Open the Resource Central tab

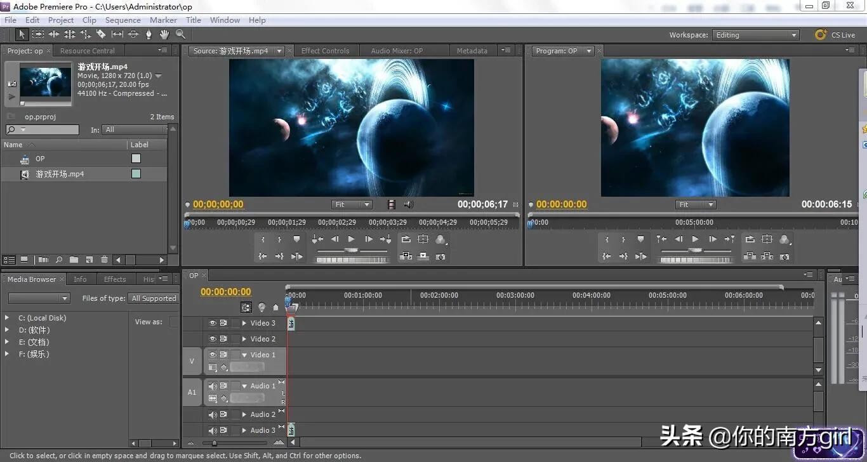[x=88, y=51]
